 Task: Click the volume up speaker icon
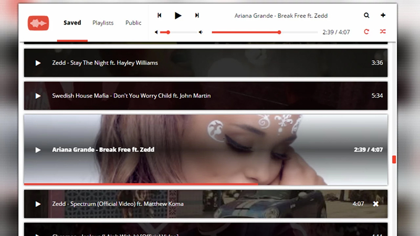pyautogui.click(x=201, y=32)
